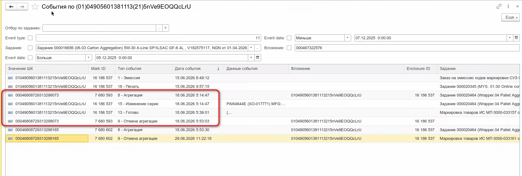Click the row icon of the 13 - Готово event

(x=11, y=113)
